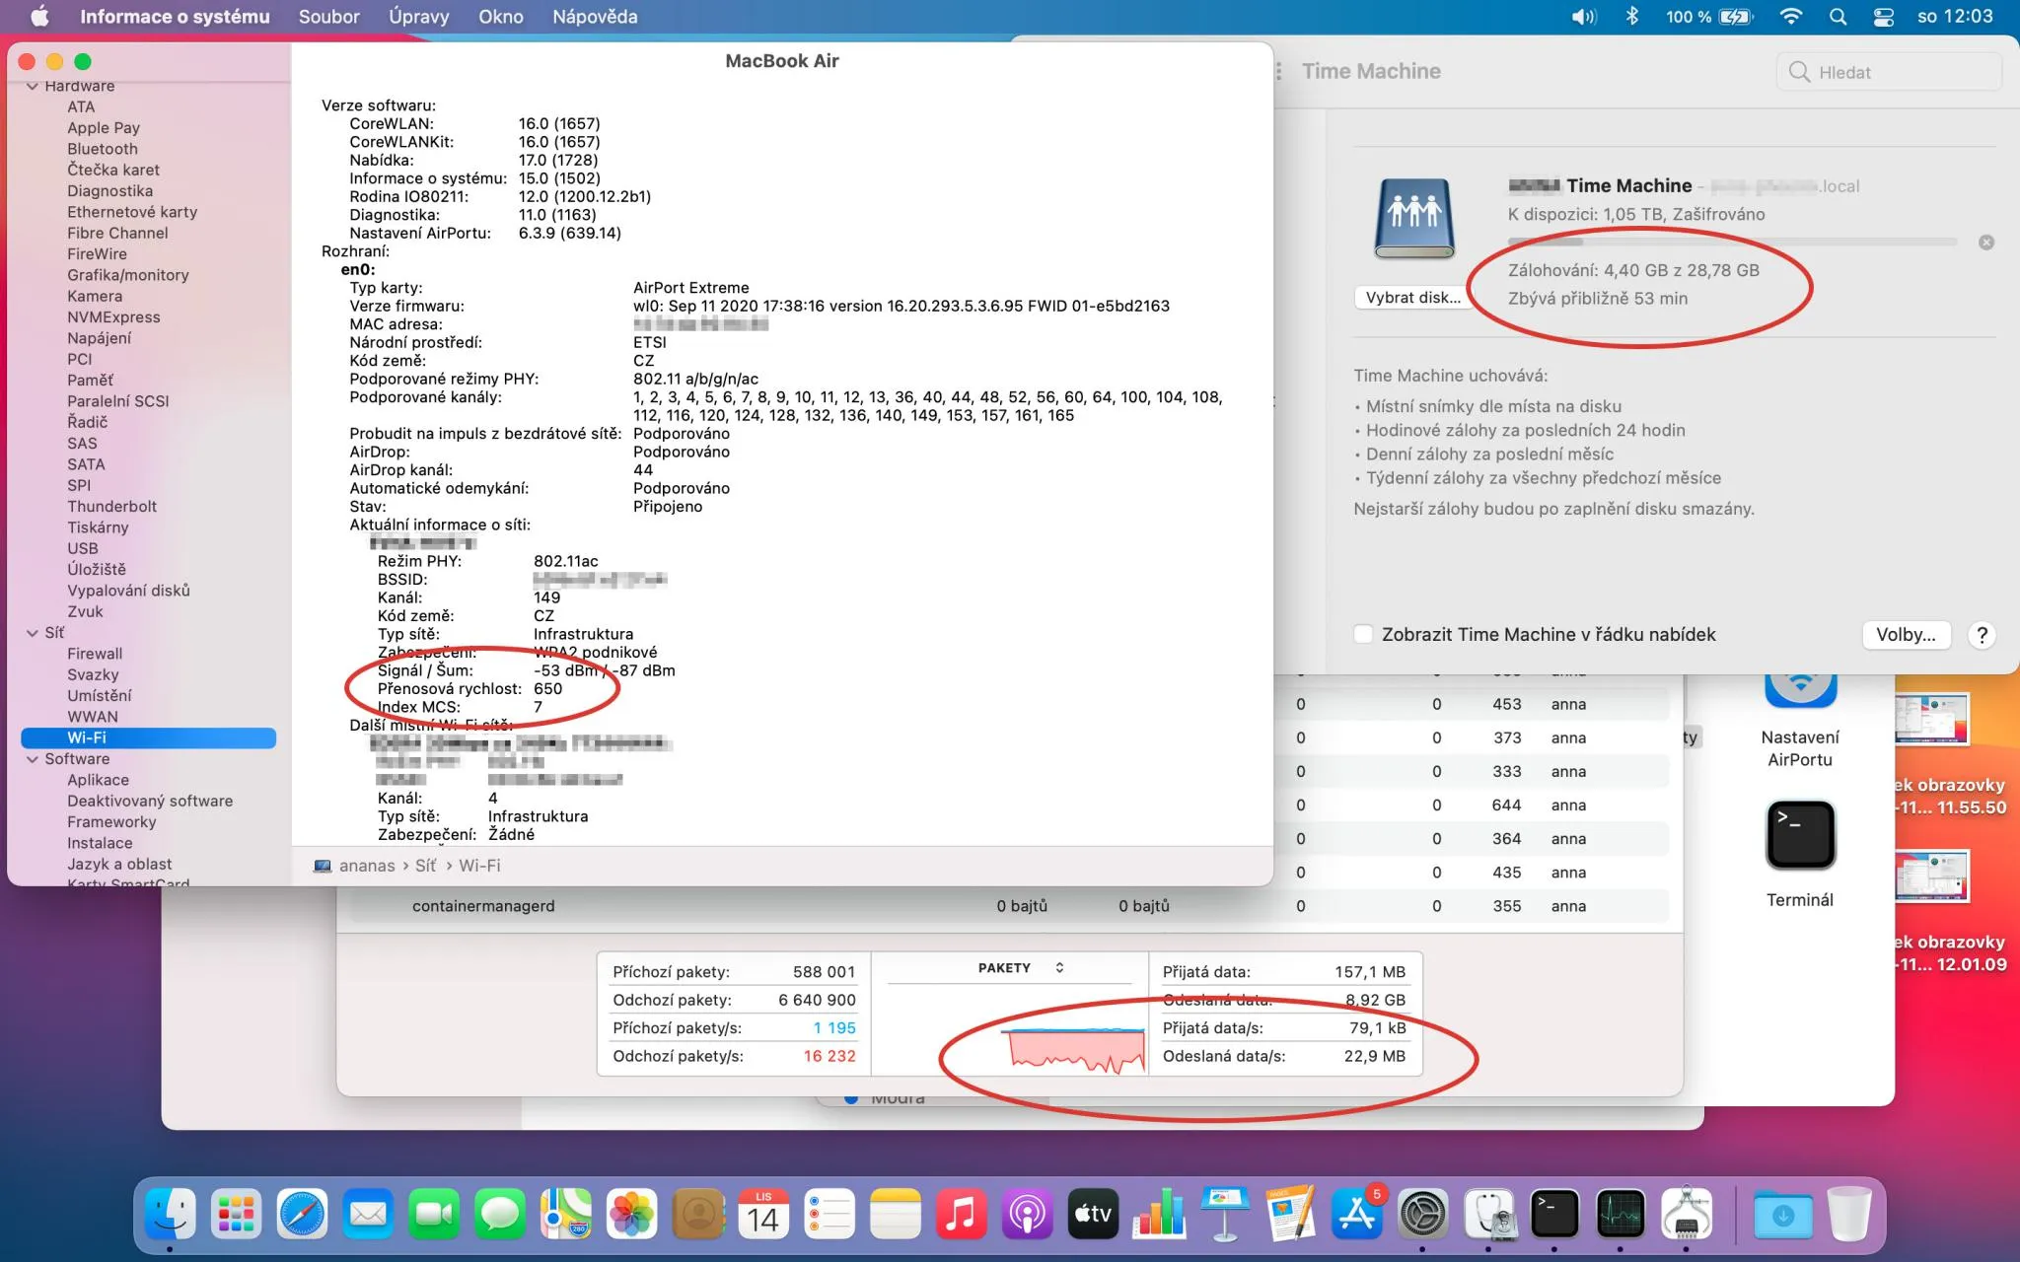Collapse the Hardware section in the sidebar
The image size is (2020, 1262).
point(33,87)
